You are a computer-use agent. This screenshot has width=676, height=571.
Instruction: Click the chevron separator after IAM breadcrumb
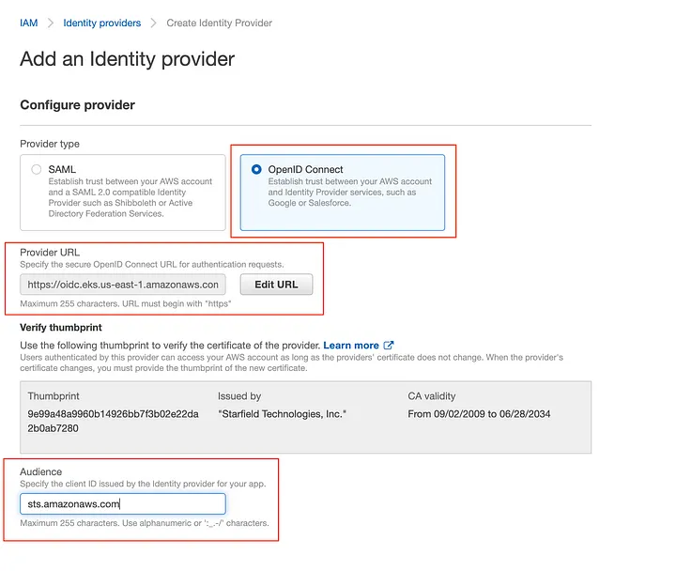click(51, 23)
